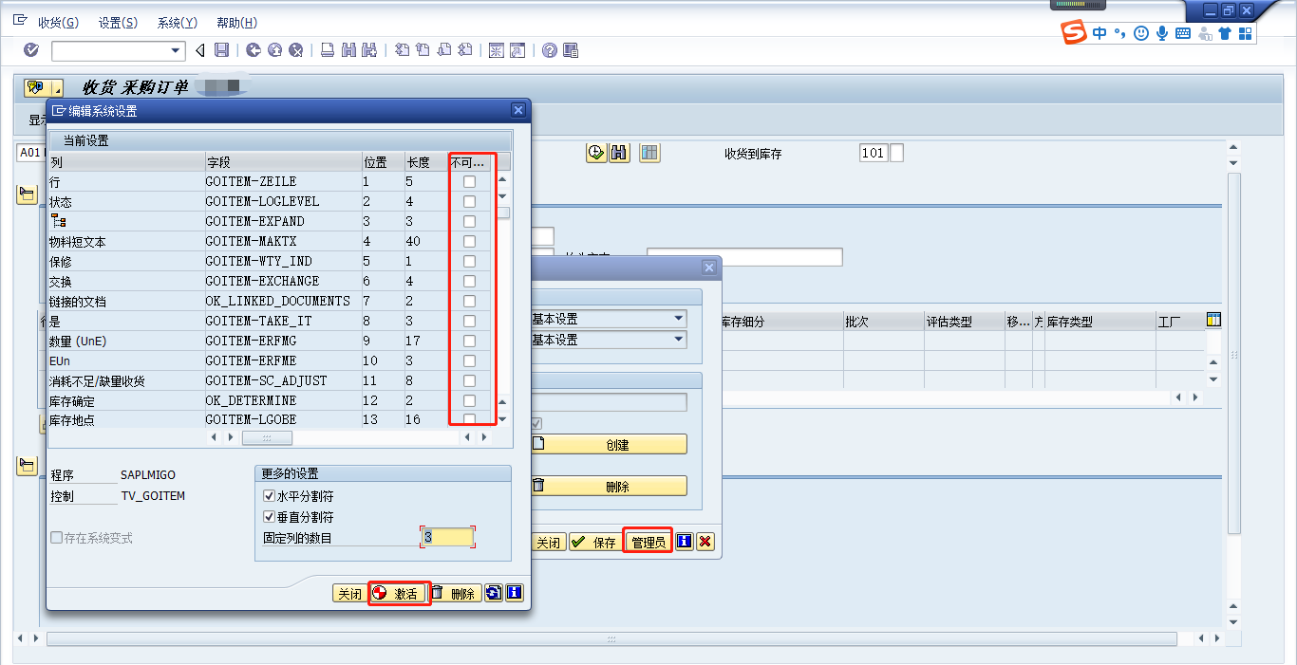Click the 管理员 button
The image size is (1297, 665).
pos(647,541)
